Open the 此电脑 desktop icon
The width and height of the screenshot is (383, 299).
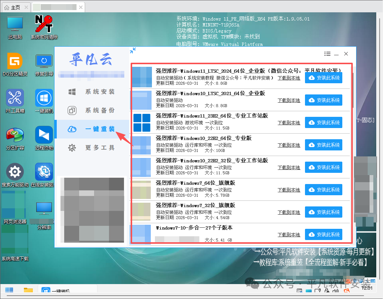pos(15,27)
